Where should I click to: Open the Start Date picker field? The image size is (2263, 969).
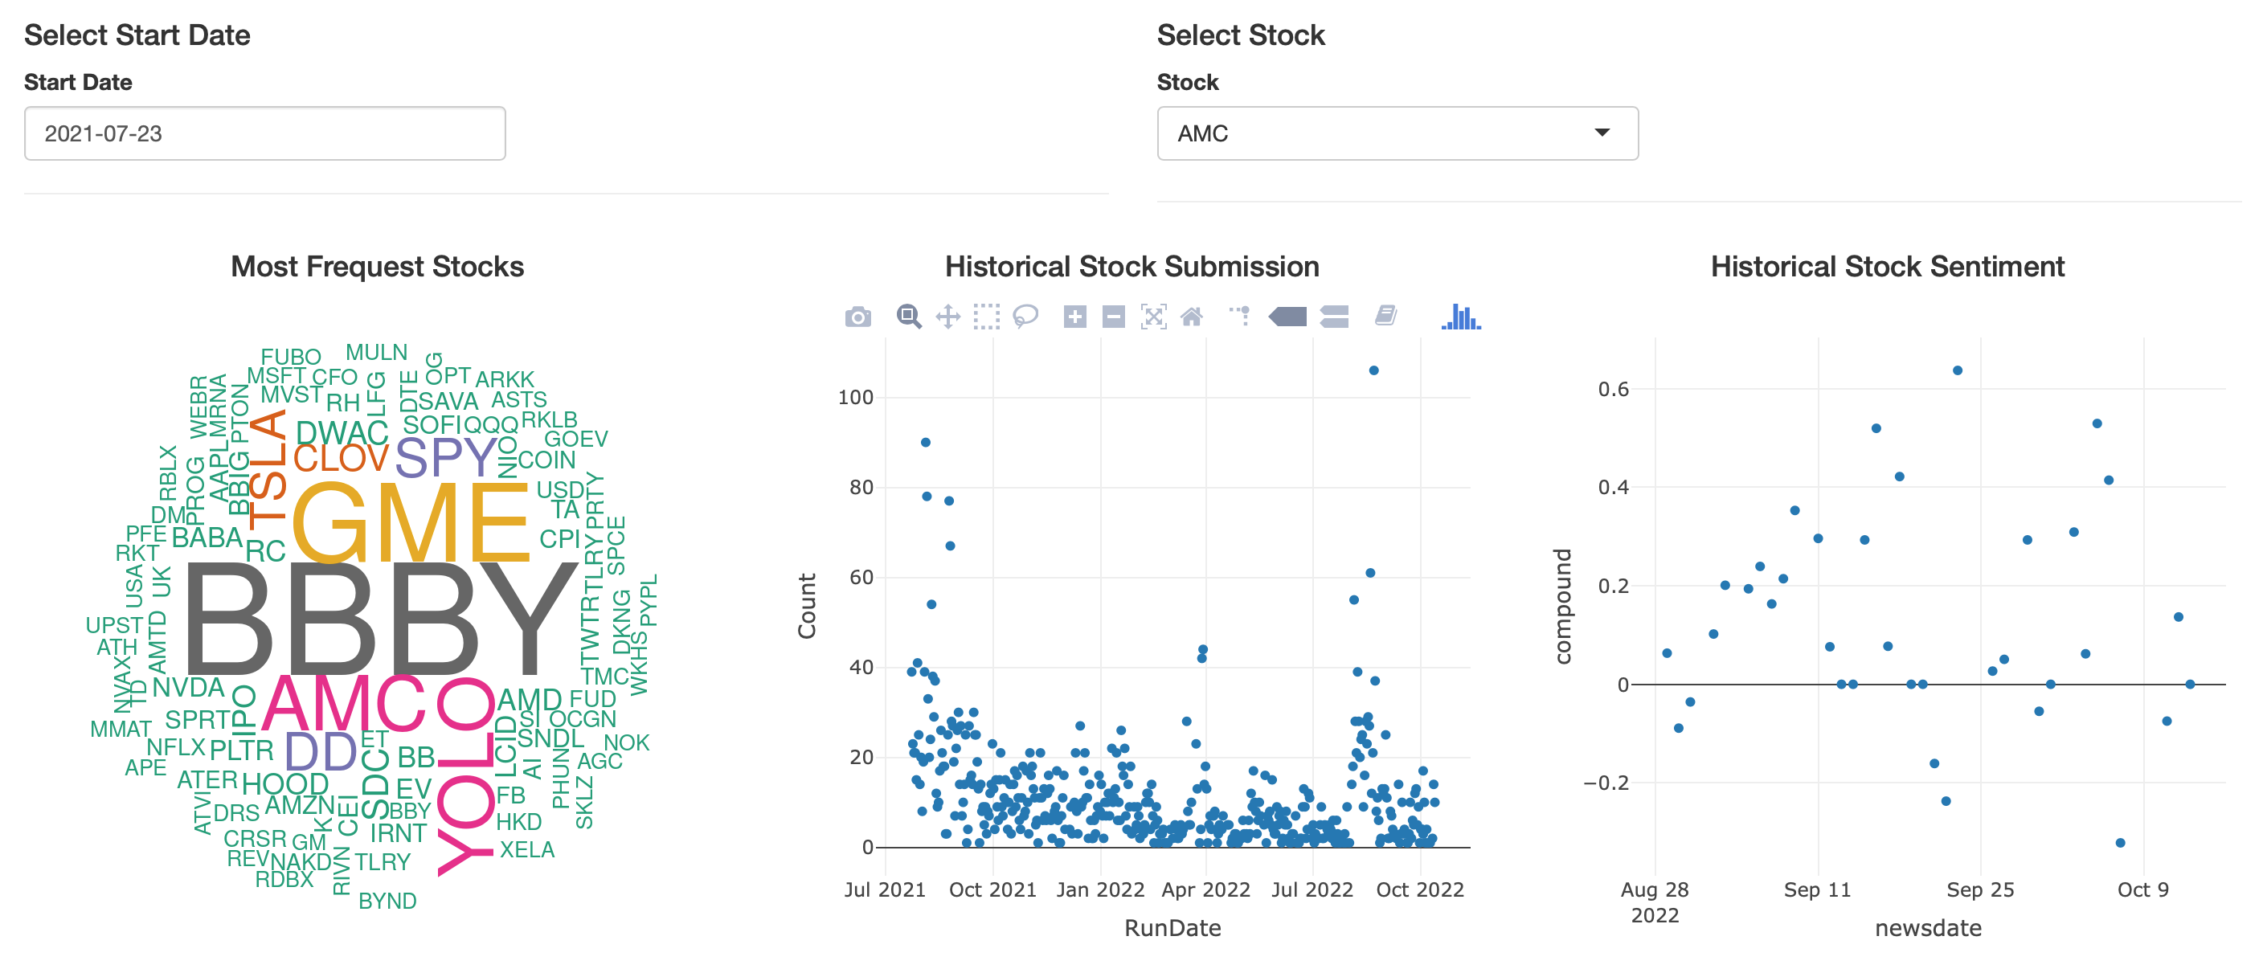pos(264,133)
